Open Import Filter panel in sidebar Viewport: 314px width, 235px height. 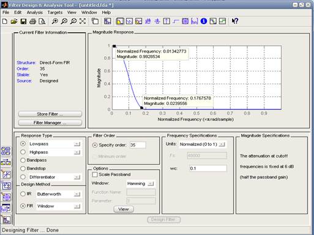click(6, 208)
